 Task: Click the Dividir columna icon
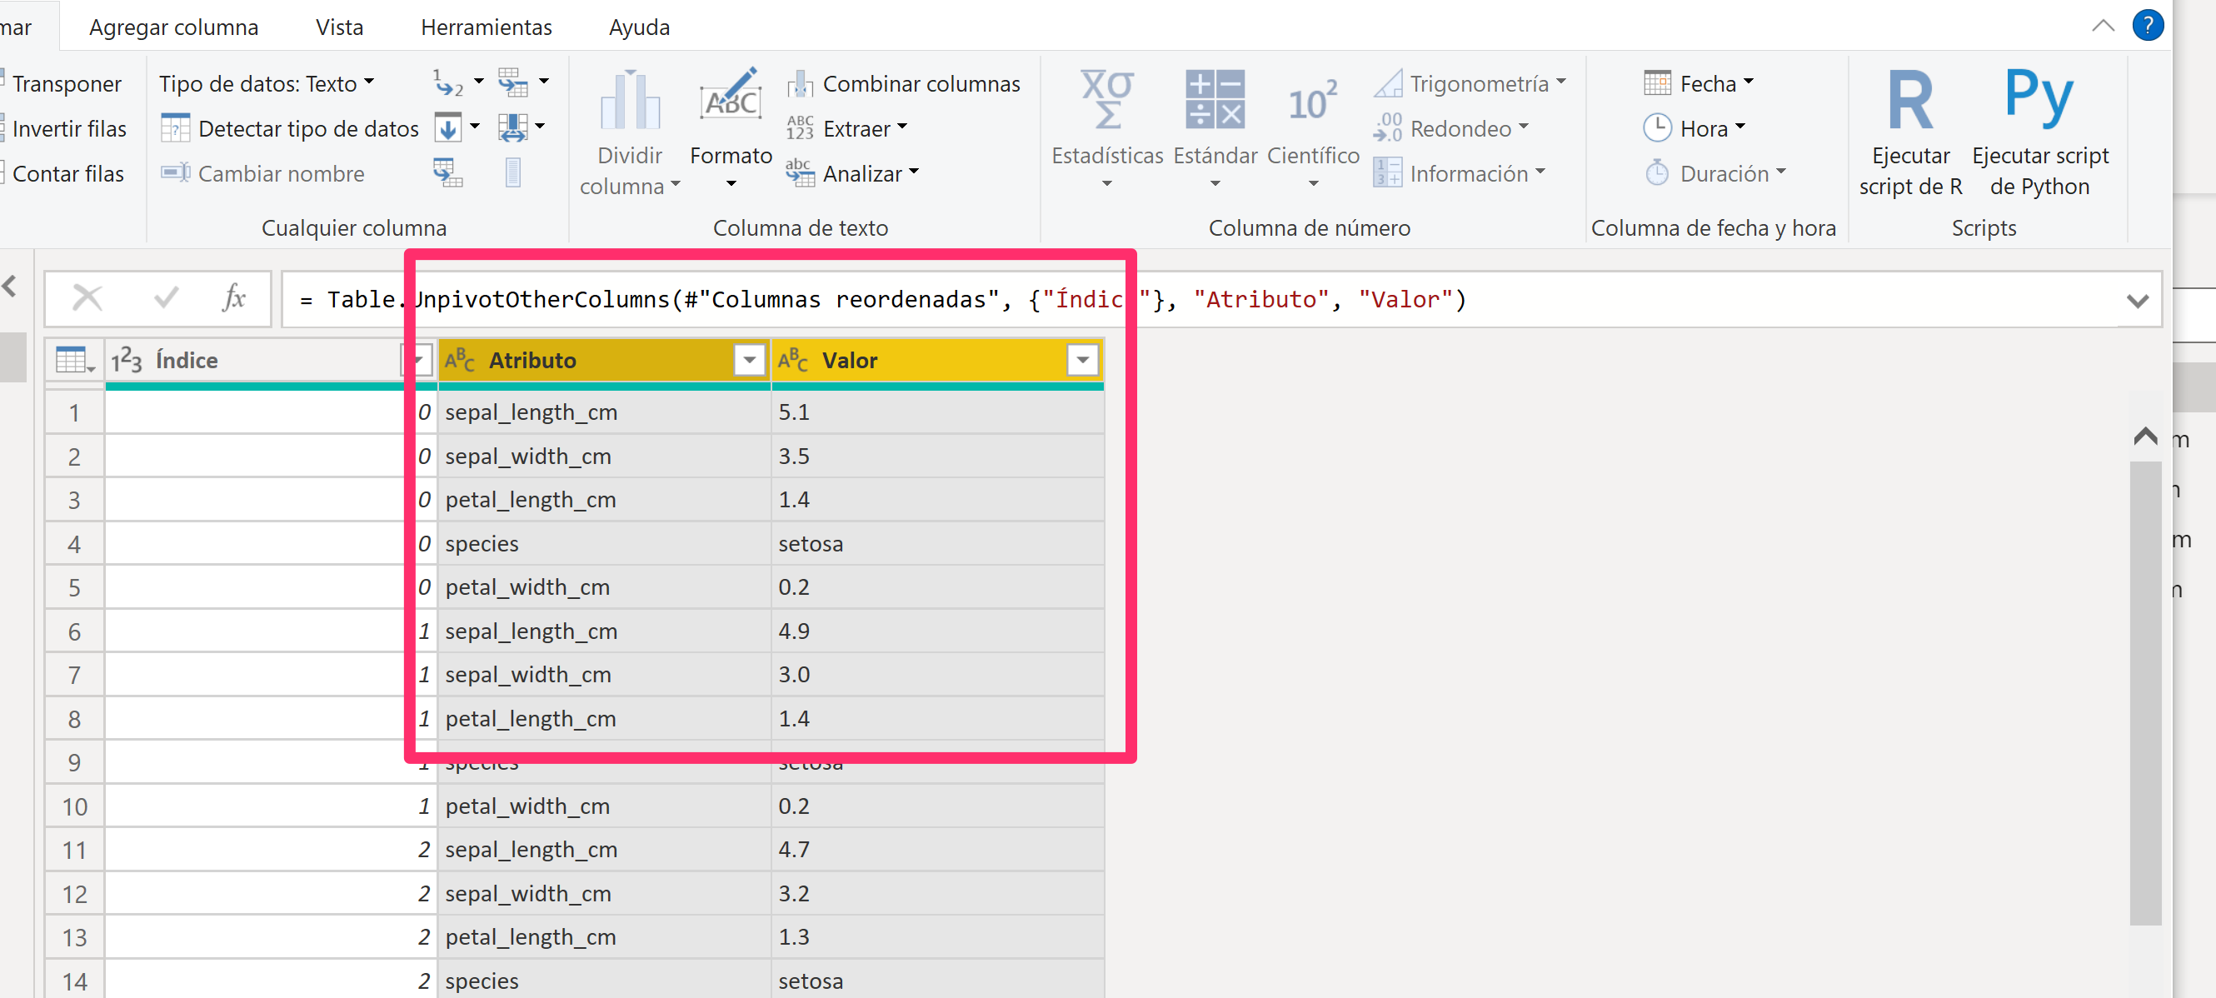[630, 100]
